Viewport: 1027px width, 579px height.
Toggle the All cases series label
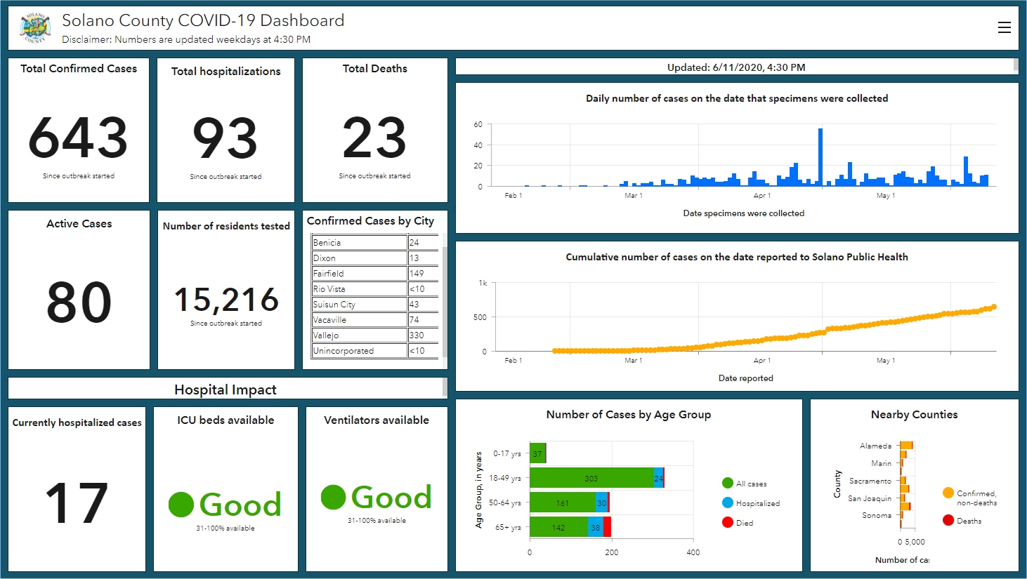point(751,484)
